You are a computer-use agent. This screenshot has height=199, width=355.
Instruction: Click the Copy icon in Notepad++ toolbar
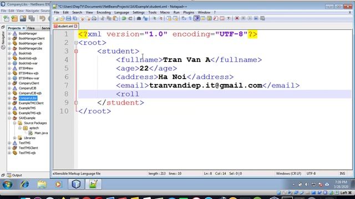109,18
